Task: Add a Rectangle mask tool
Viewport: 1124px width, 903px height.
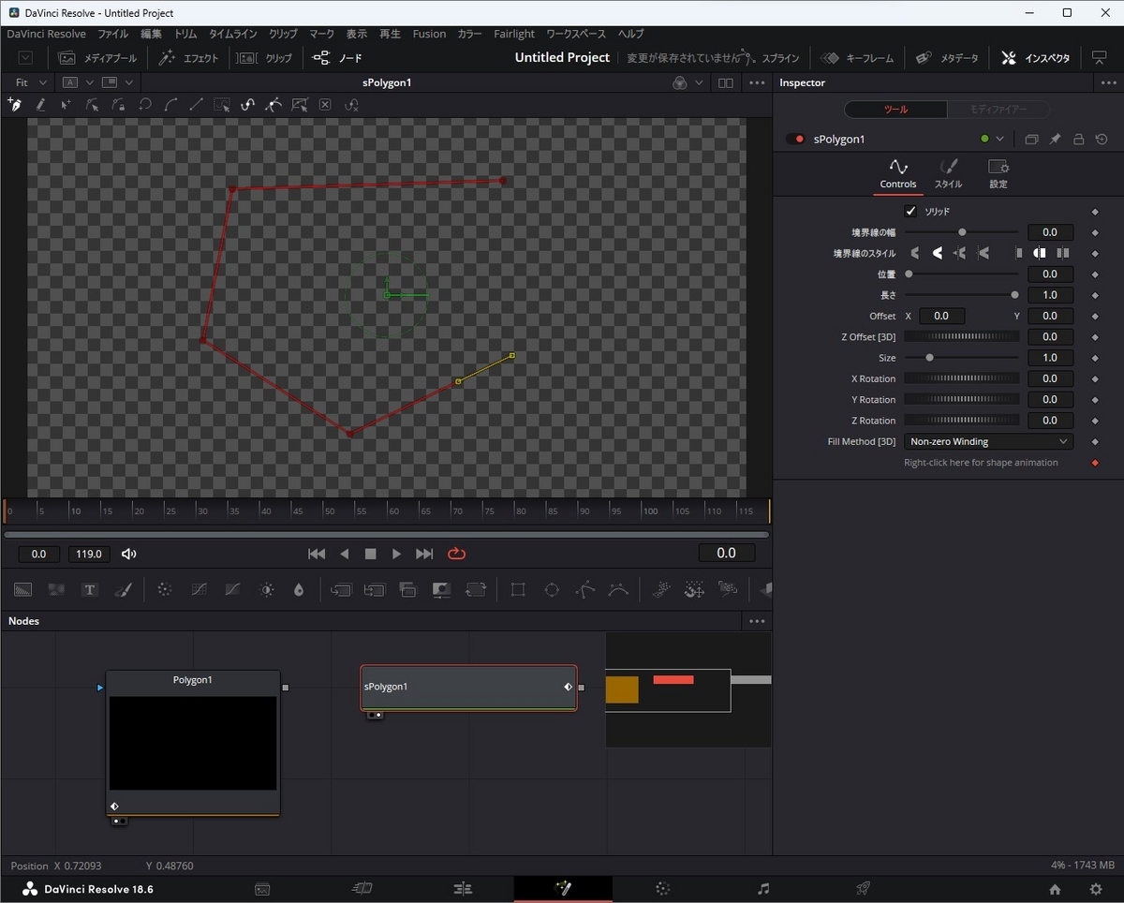Action: (x=518, y=590)
